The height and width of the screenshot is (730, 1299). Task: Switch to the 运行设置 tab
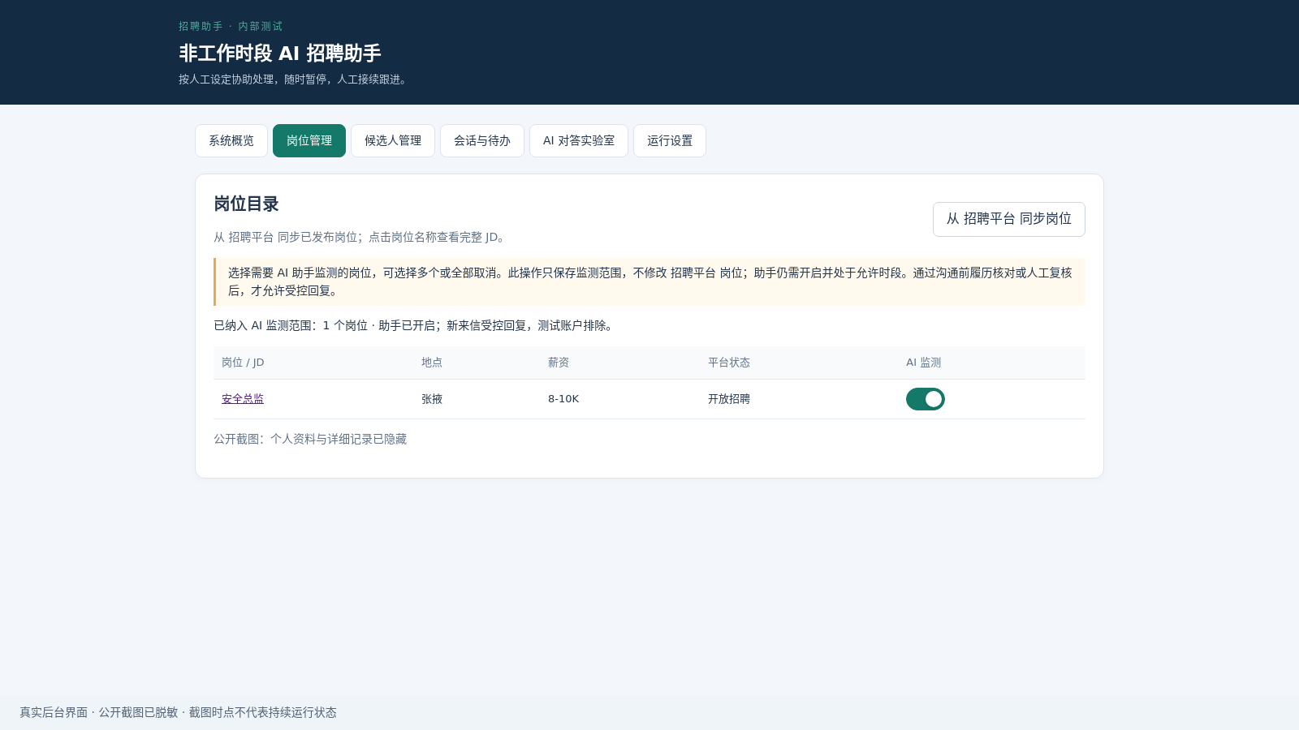(x=670, y=140)
